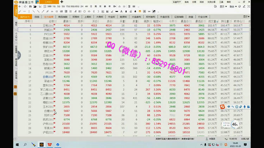The height and width of the screenshot is (148, 264).
Task: Select the 纯碱301 row
Action: 49,30
